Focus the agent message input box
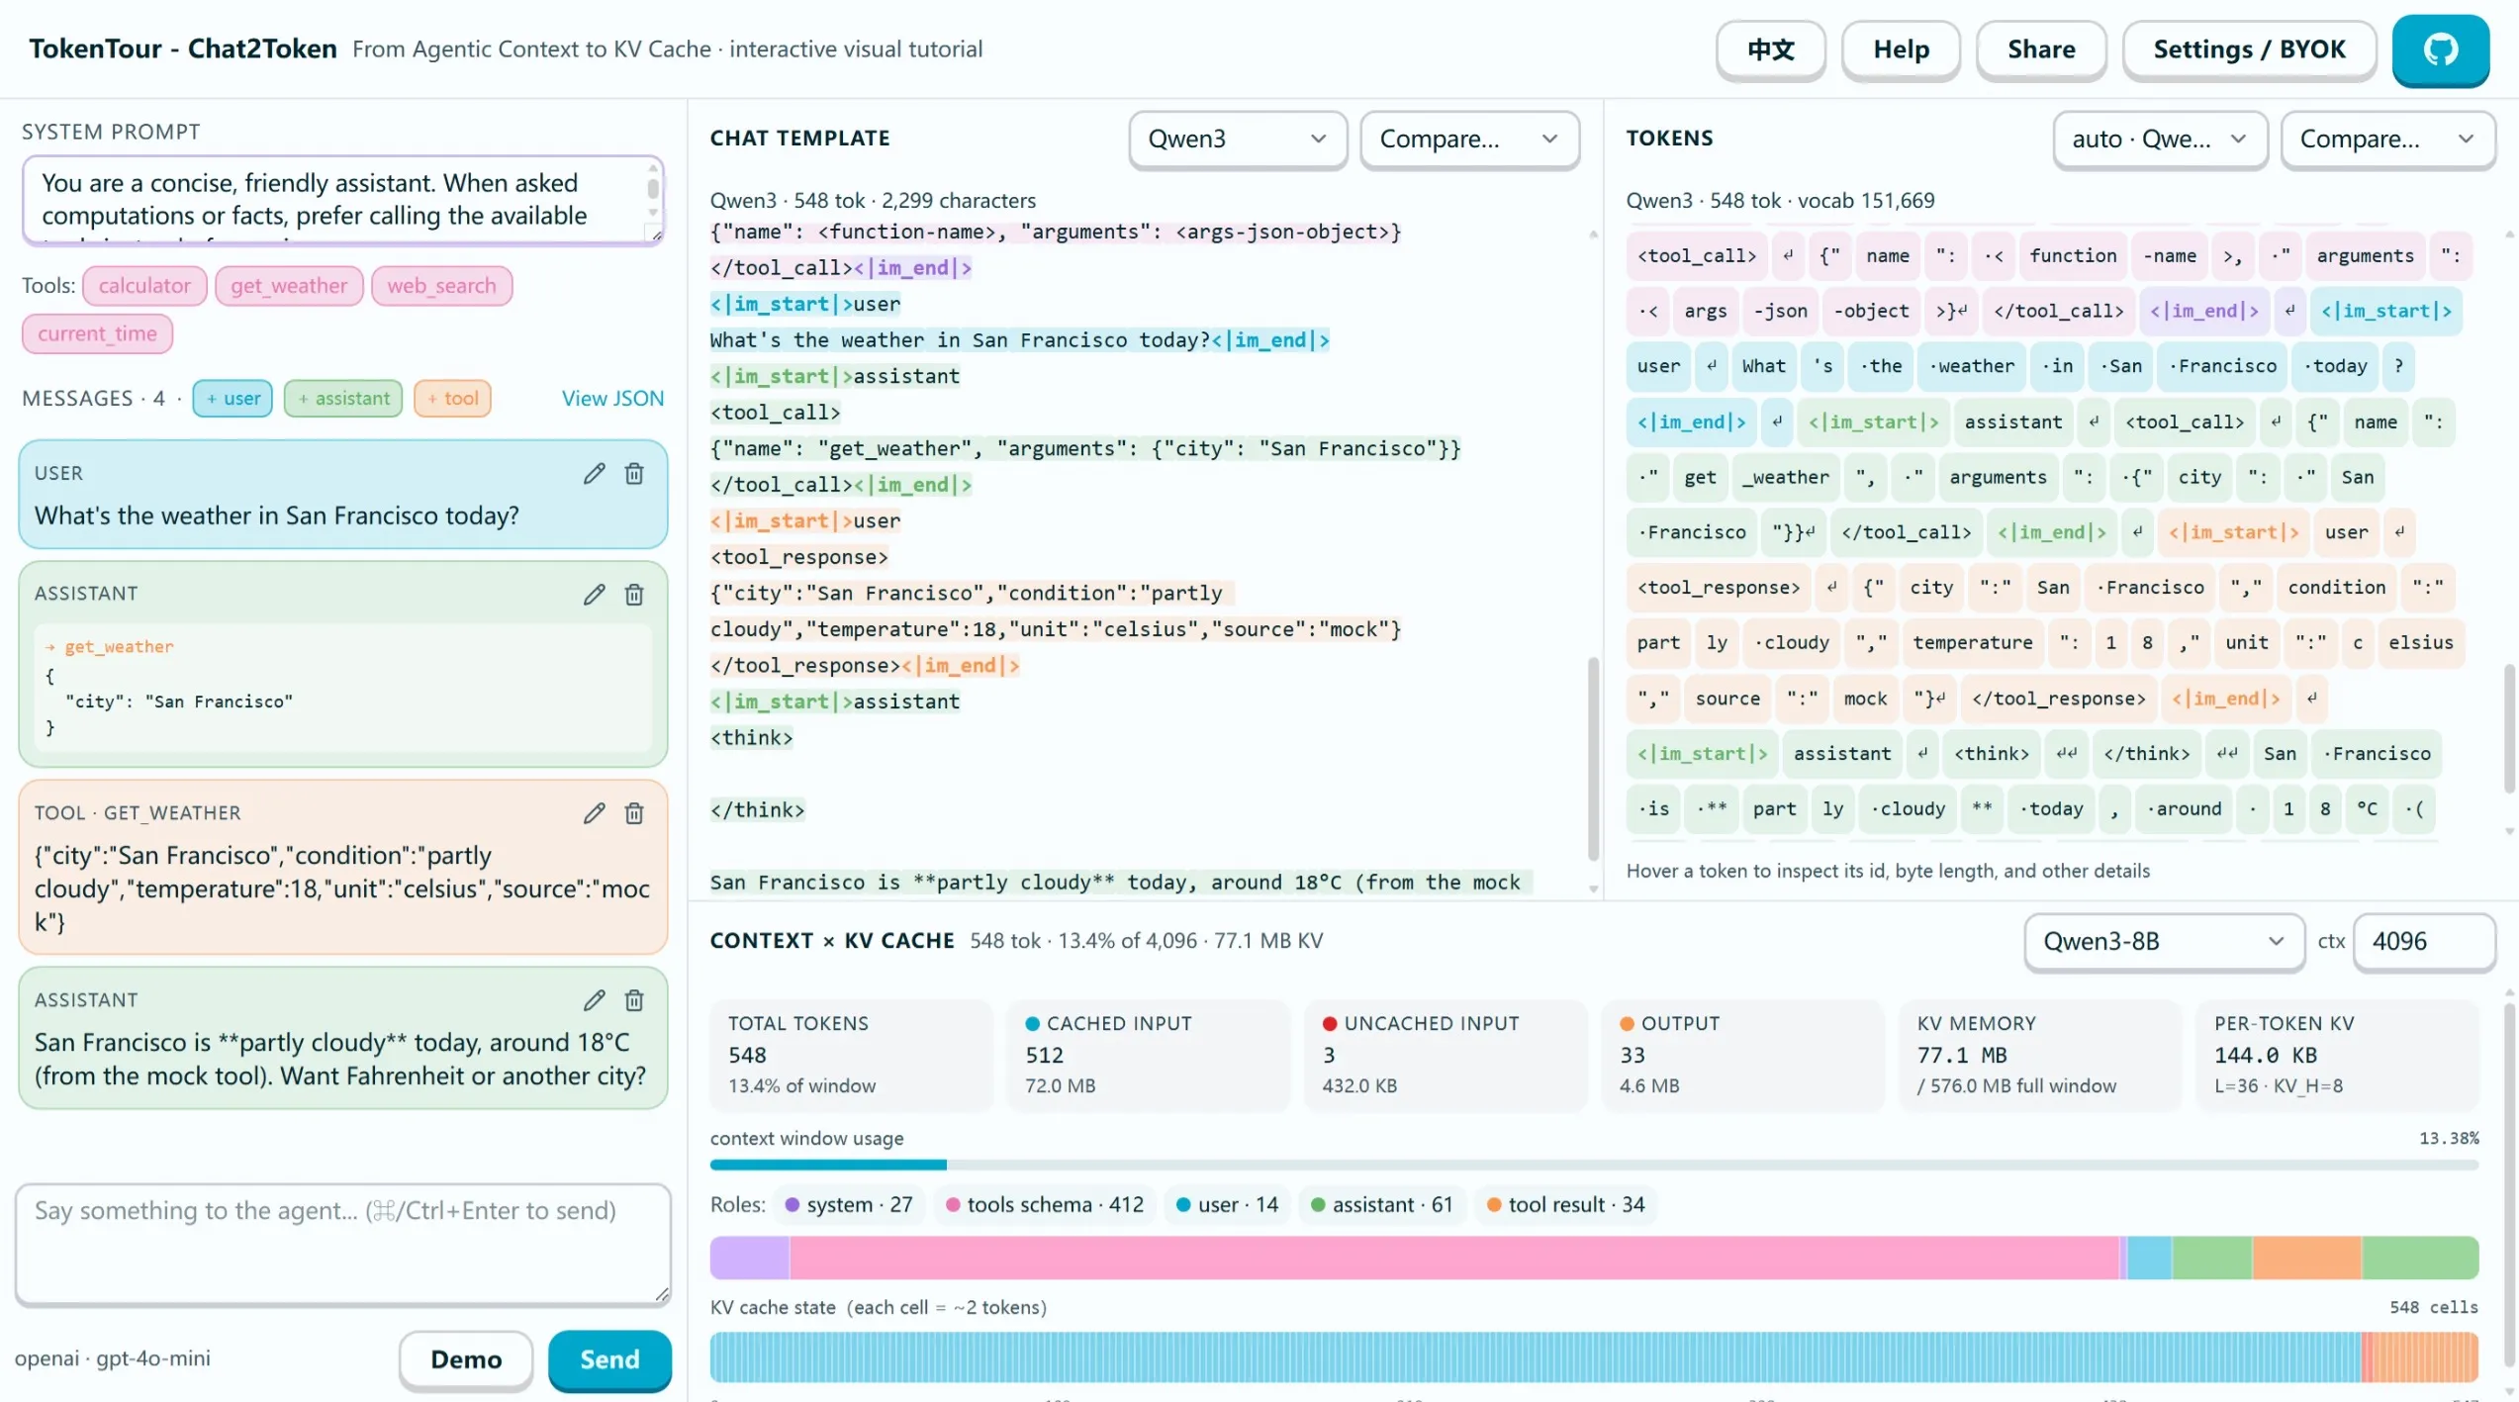This screenshot has width=2519, height=1402. click(x=342, y=1244)
